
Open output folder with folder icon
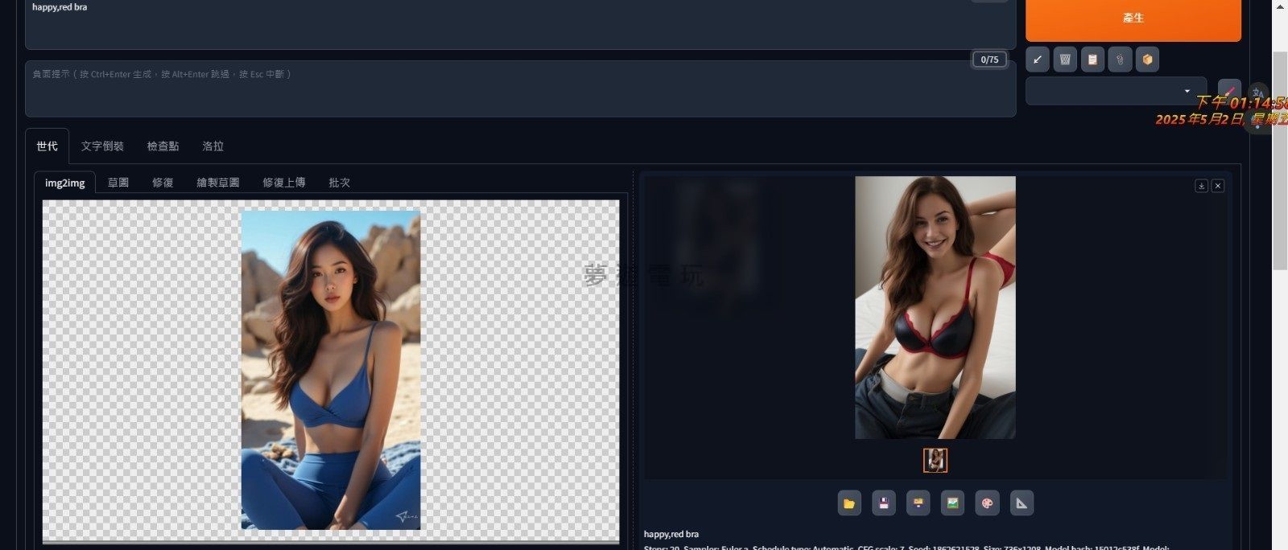(x=849, y=503)
